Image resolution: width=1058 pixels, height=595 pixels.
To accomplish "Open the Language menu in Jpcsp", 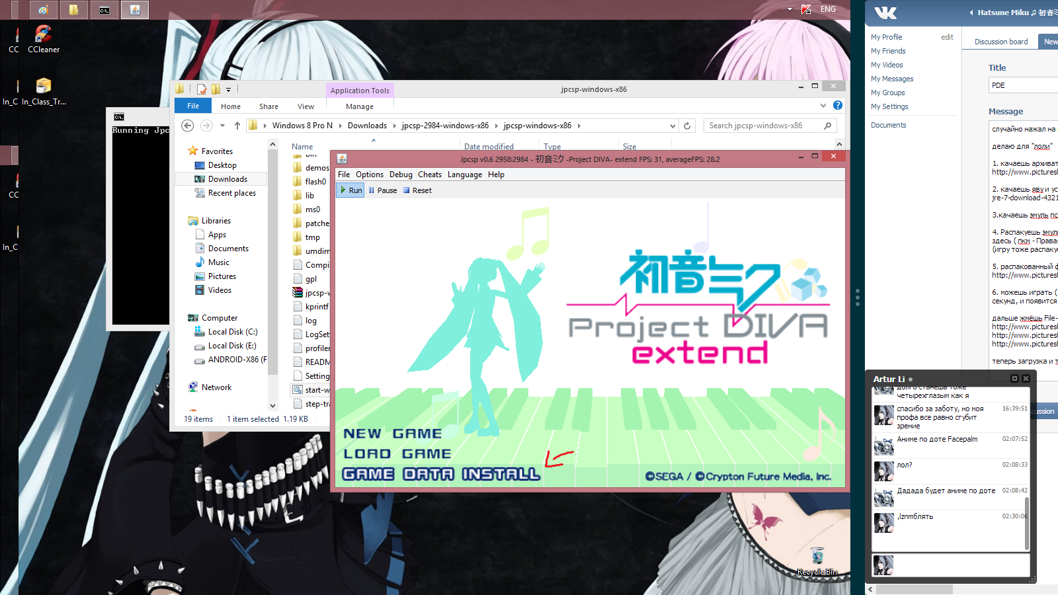I will pyautogui.click(x=465, y=175).
